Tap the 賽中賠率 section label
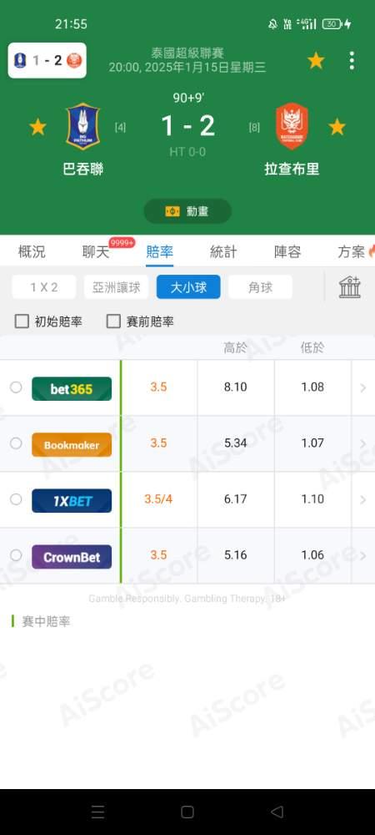The image size is (375, 835). pyautogui.click(x=46, y=621)
